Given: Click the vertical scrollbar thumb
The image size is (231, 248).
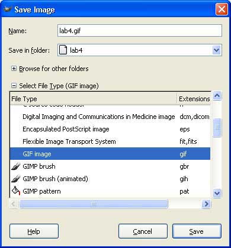Looking at the screenshot, I should pyautogui.click(x=217, y=128).
